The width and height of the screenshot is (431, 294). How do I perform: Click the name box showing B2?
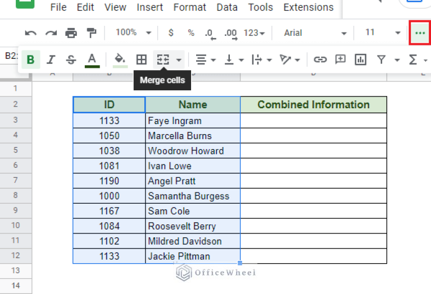tap(11, 56)
